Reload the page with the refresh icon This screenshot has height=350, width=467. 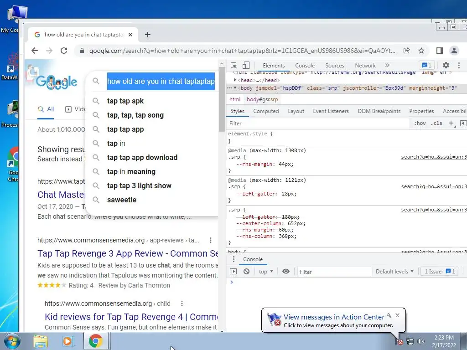[64, 51]
